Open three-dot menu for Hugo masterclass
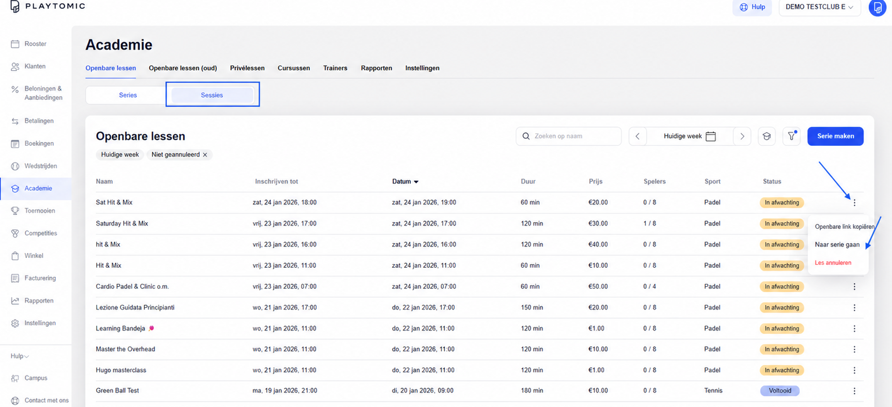 coord(854,370)
